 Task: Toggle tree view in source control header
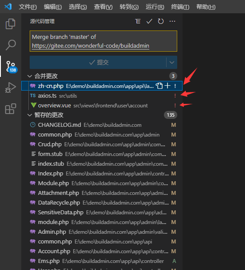coord(138,21)
